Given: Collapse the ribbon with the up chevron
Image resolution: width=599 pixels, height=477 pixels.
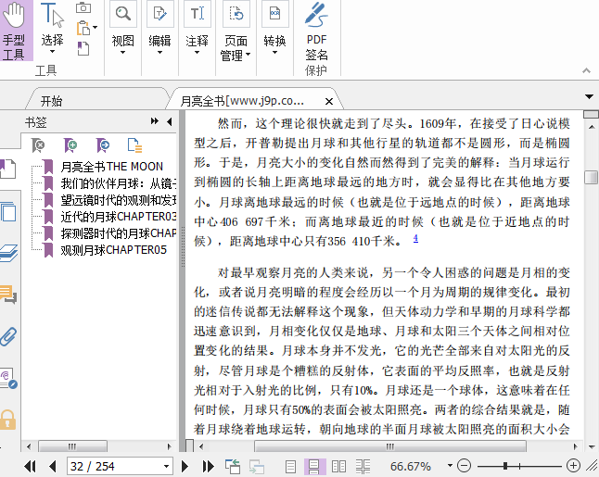Looking at the screenshot, I should coord(586,70).
